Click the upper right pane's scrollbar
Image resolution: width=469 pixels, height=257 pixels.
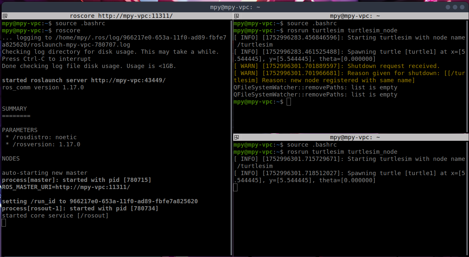pyautogui.click(x=467, y=74)
